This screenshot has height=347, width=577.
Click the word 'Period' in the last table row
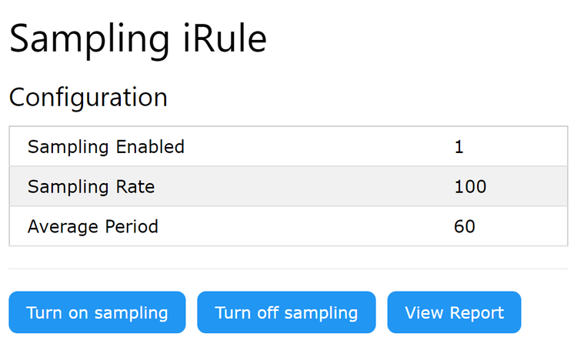[x=131, y=226]
